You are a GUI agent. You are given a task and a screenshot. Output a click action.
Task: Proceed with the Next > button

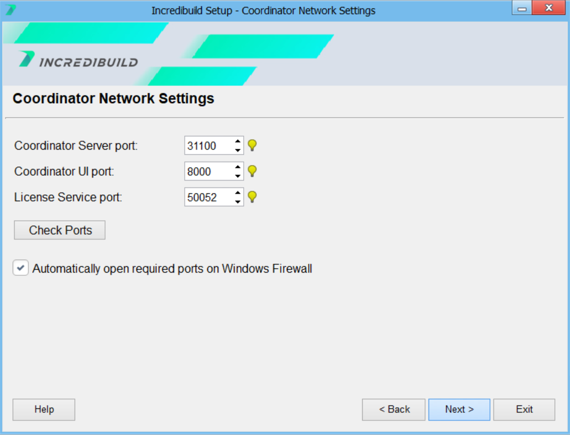coord(459,409)
